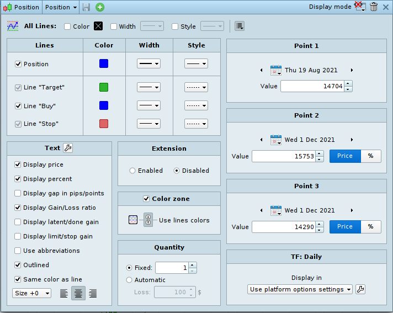
Task: Open Use platform options settings dropdown
Action: coord(300,289)
